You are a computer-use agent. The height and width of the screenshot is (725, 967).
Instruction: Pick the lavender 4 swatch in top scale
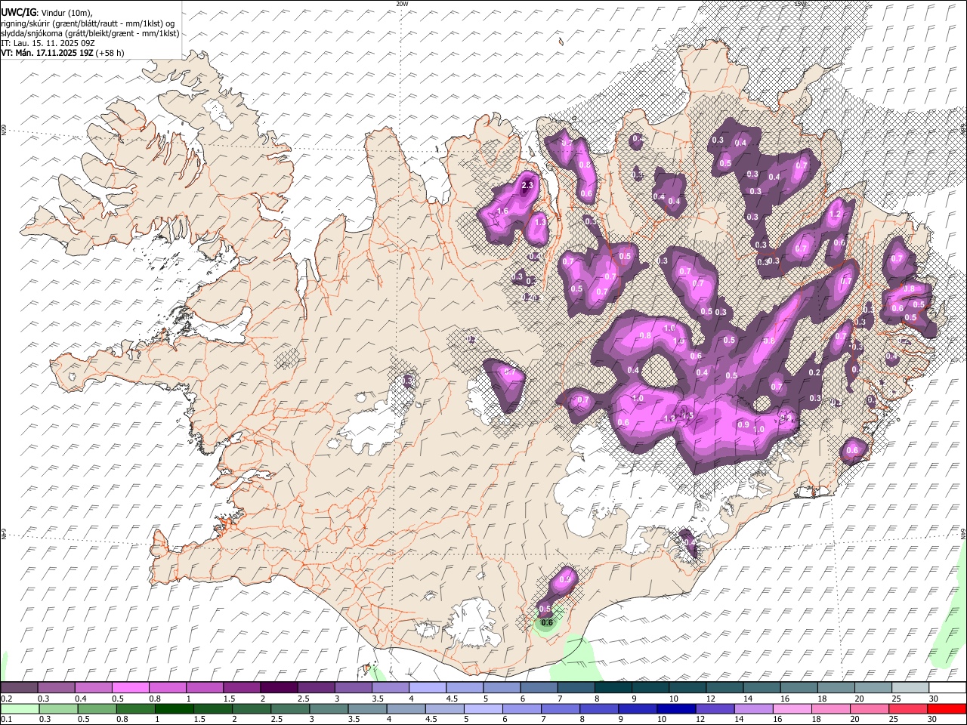428,687
